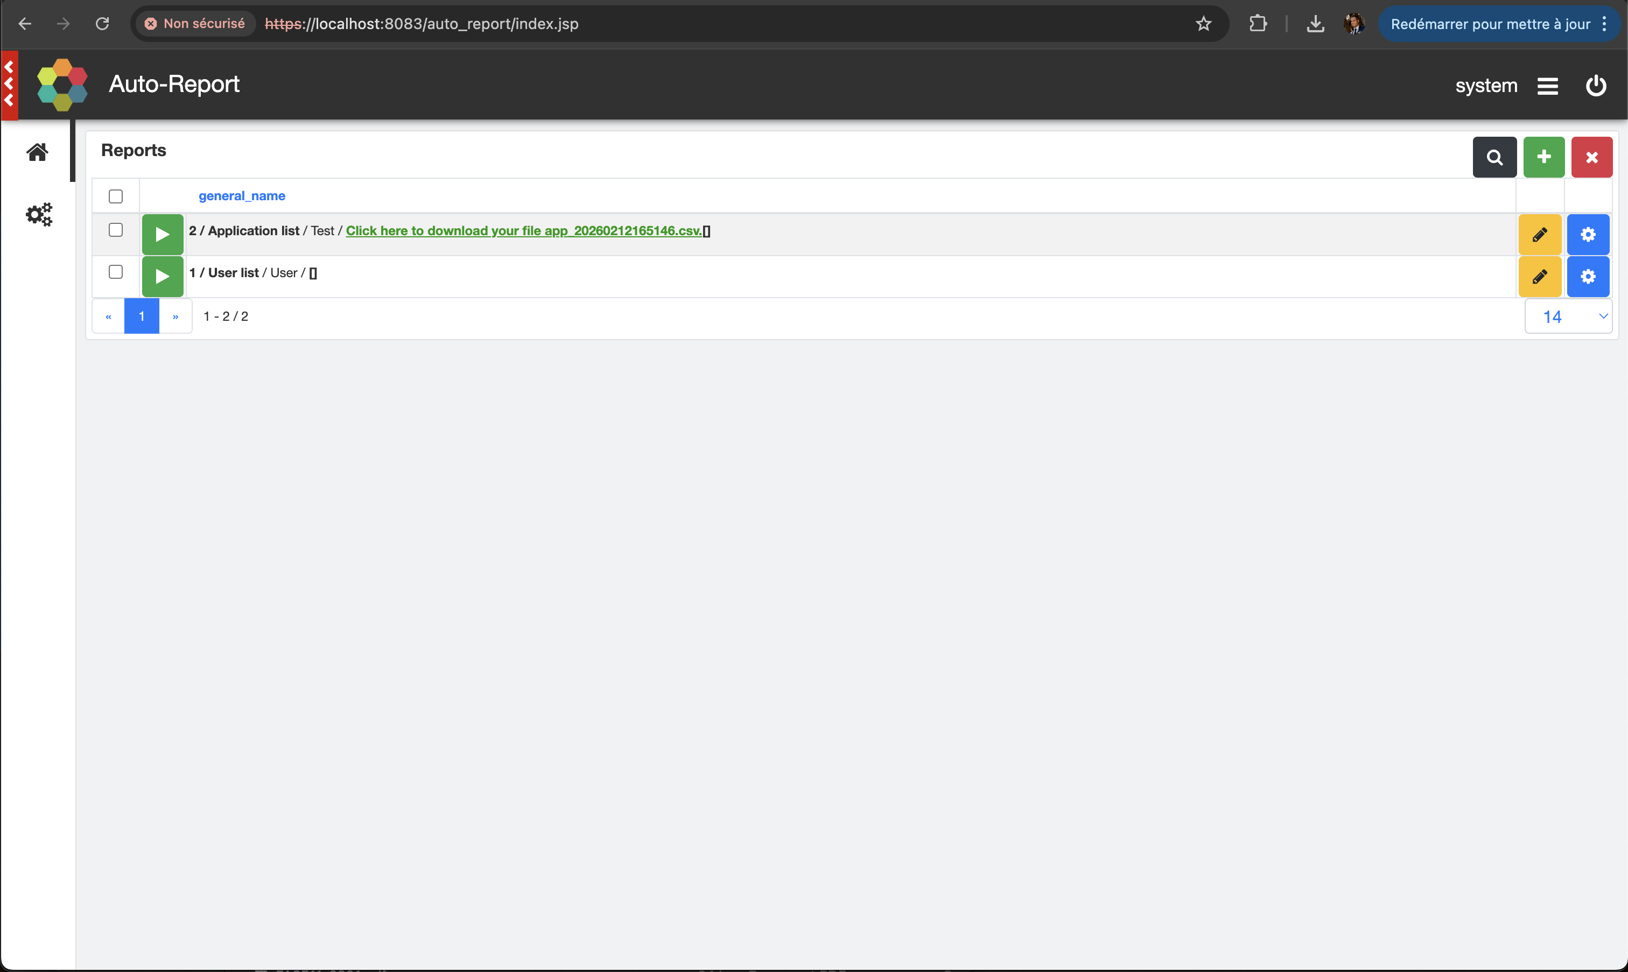
Task: Collapse sidebar with red chevron tab
Action: coord(9,84)
